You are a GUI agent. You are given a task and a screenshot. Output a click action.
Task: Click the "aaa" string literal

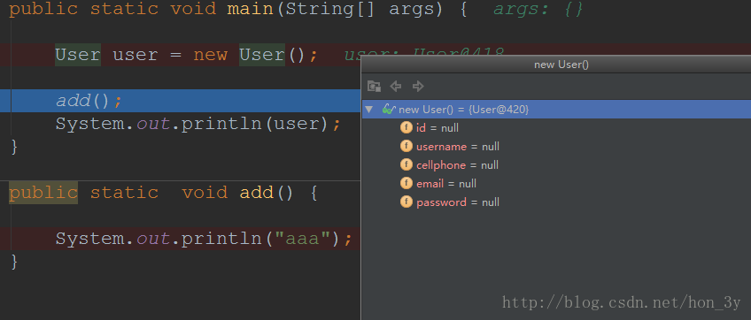click(x=303, y=238)
